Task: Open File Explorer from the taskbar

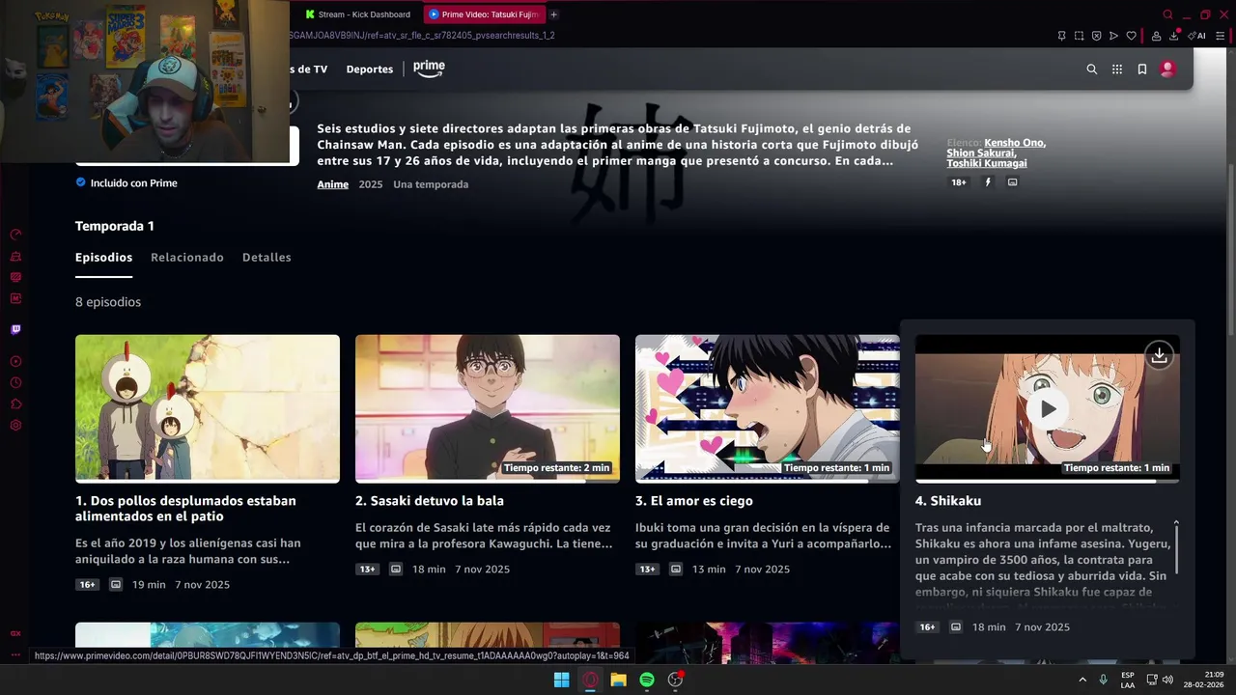Action: 618,680
